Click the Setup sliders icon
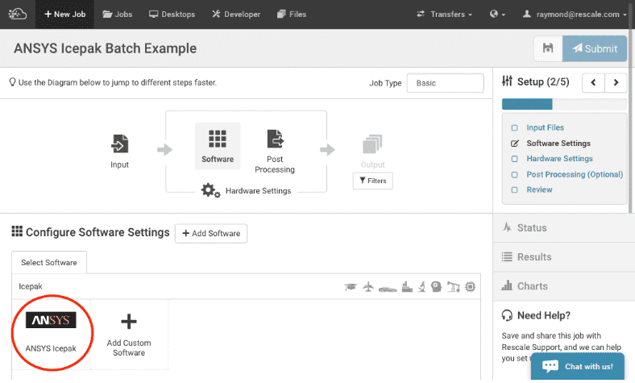The height and width of the screenshot is (383, 635). click(x=507, y=81)
